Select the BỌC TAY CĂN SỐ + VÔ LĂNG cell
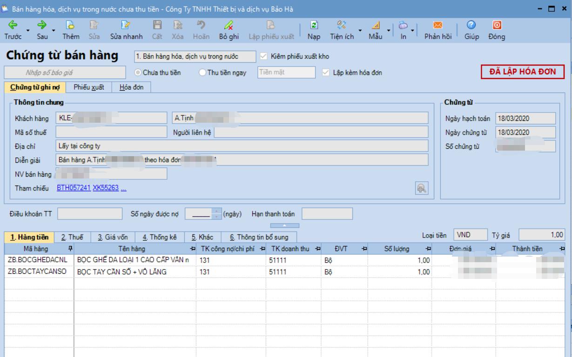Image resolution: width=572 pixels, height=357 pixels. pos(135,272)
